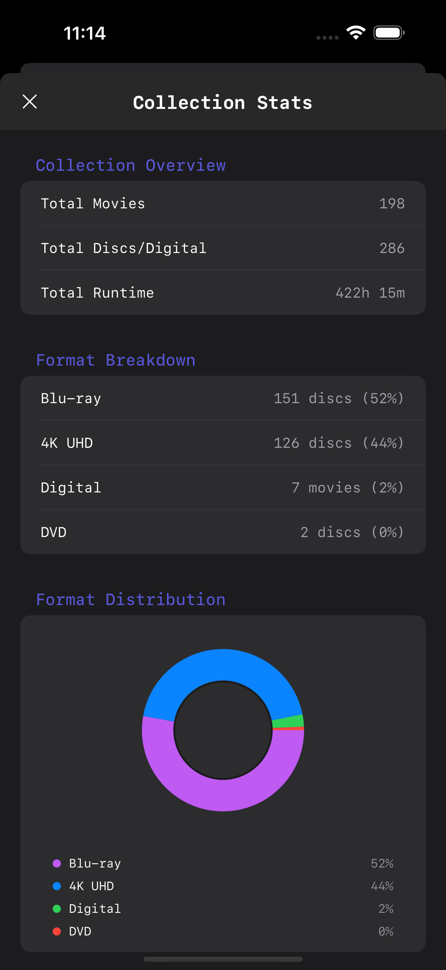Tap the Wi-Fi status icon
This screenshot has width=446, height=970.
(356, 33)
